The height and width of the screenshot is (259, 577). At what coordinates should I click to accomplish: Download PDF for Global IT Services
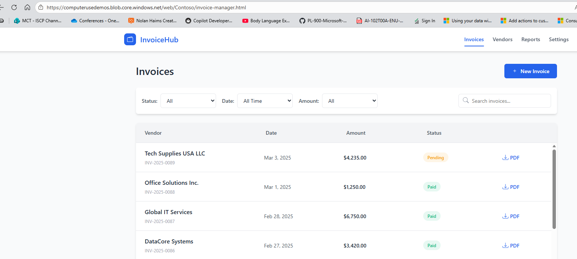(511, 216)
